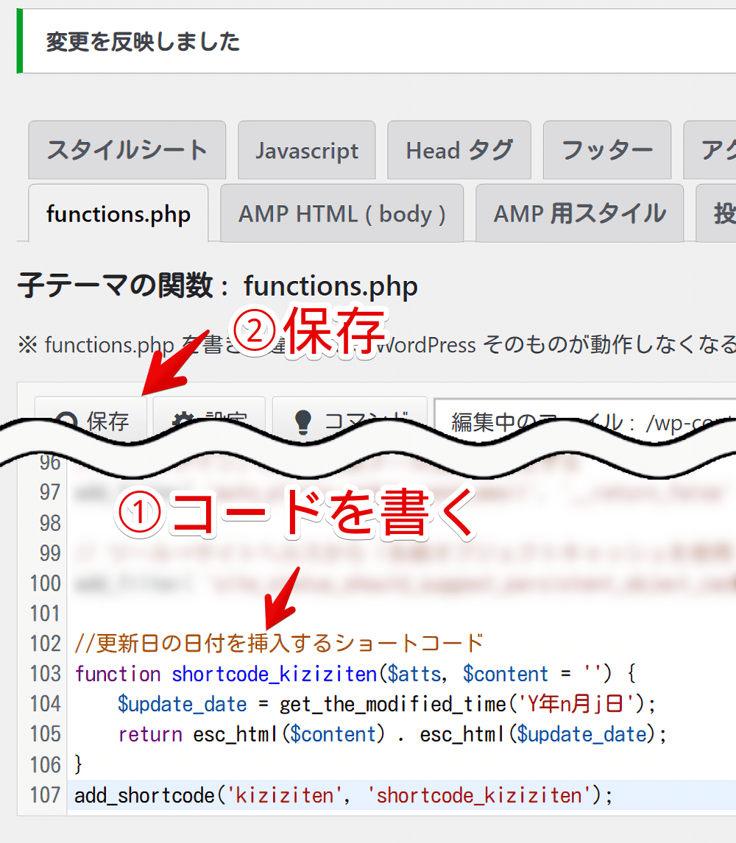Select the functions.php tab
736x843 pixels.
click(118, 213)
